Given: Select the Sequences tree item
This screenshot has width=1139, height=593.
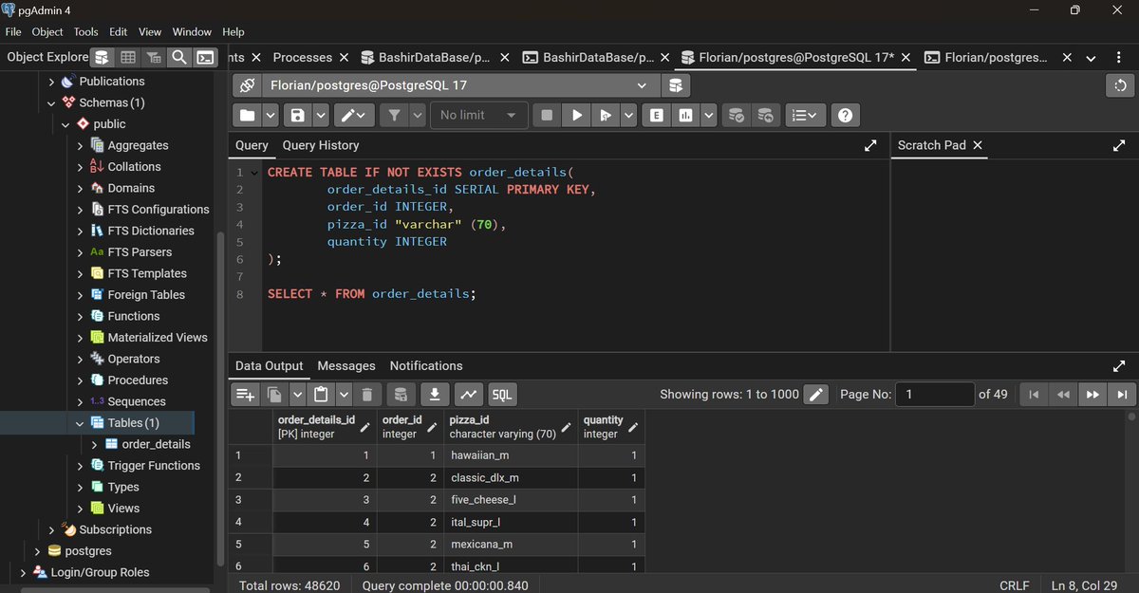Looking at the screenshot, I should tap(137, 401).
